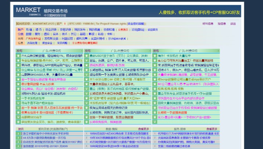Click the 退出 logout link
263x149 pixels.
[x=233, y=24]
